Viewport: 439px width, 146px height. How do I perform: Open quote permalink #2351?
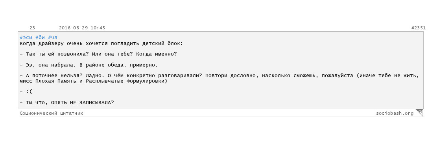[x=418, y=28]
